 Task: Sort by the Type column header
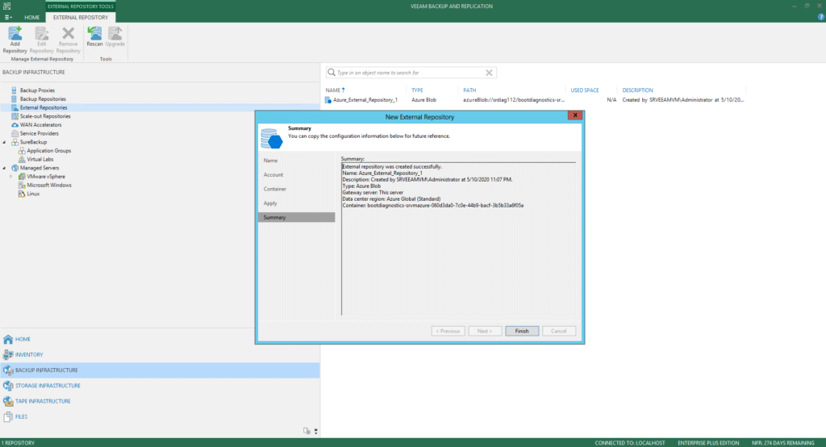click(x=417, y=90)
